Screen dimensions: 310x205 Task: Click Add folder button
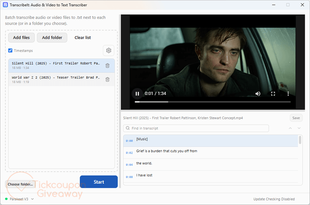(x=52, y=37)
